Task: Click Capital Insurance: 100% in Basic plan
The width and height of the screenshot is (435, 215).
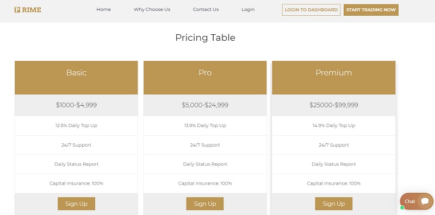Action: click(x=76, y=184)
